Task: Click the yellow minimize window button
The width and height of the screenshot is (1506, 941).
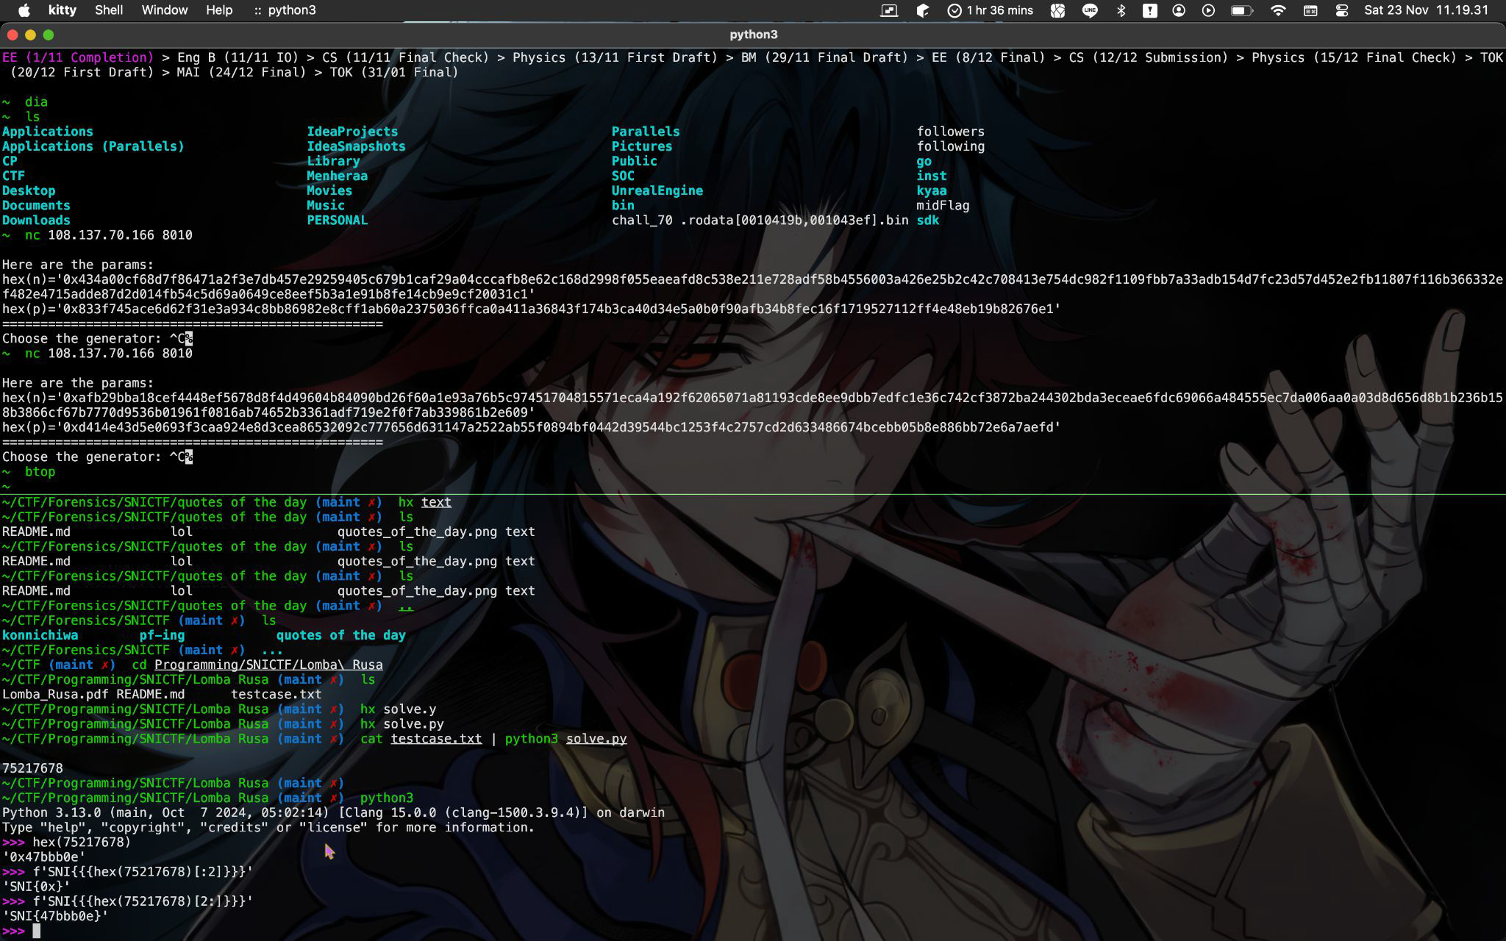Action: 30,35
